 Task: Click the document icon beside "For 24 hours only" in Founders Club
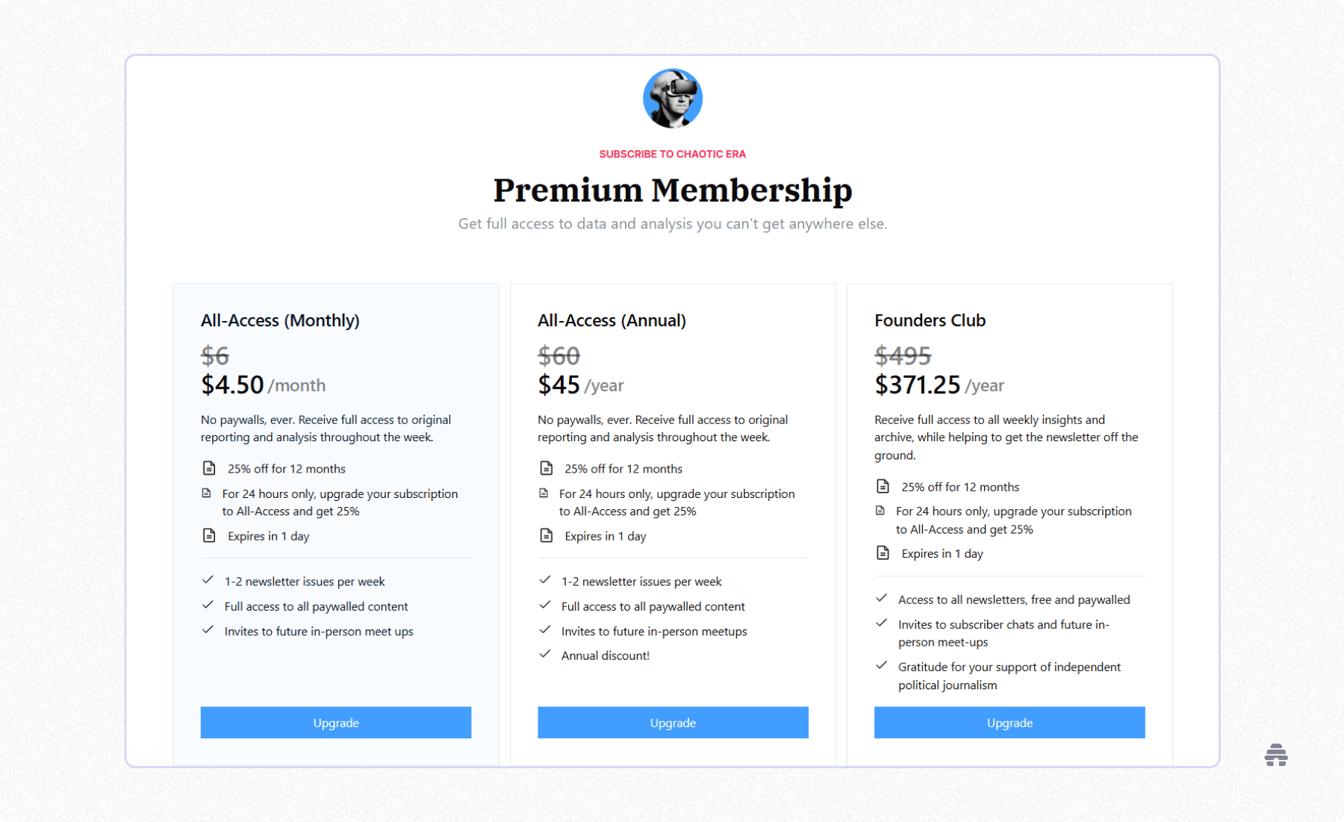tap(881, 511)
